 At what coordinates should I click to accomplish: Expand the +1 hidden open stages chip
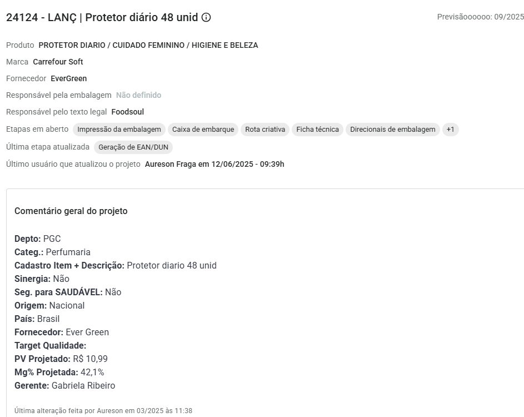450,130
